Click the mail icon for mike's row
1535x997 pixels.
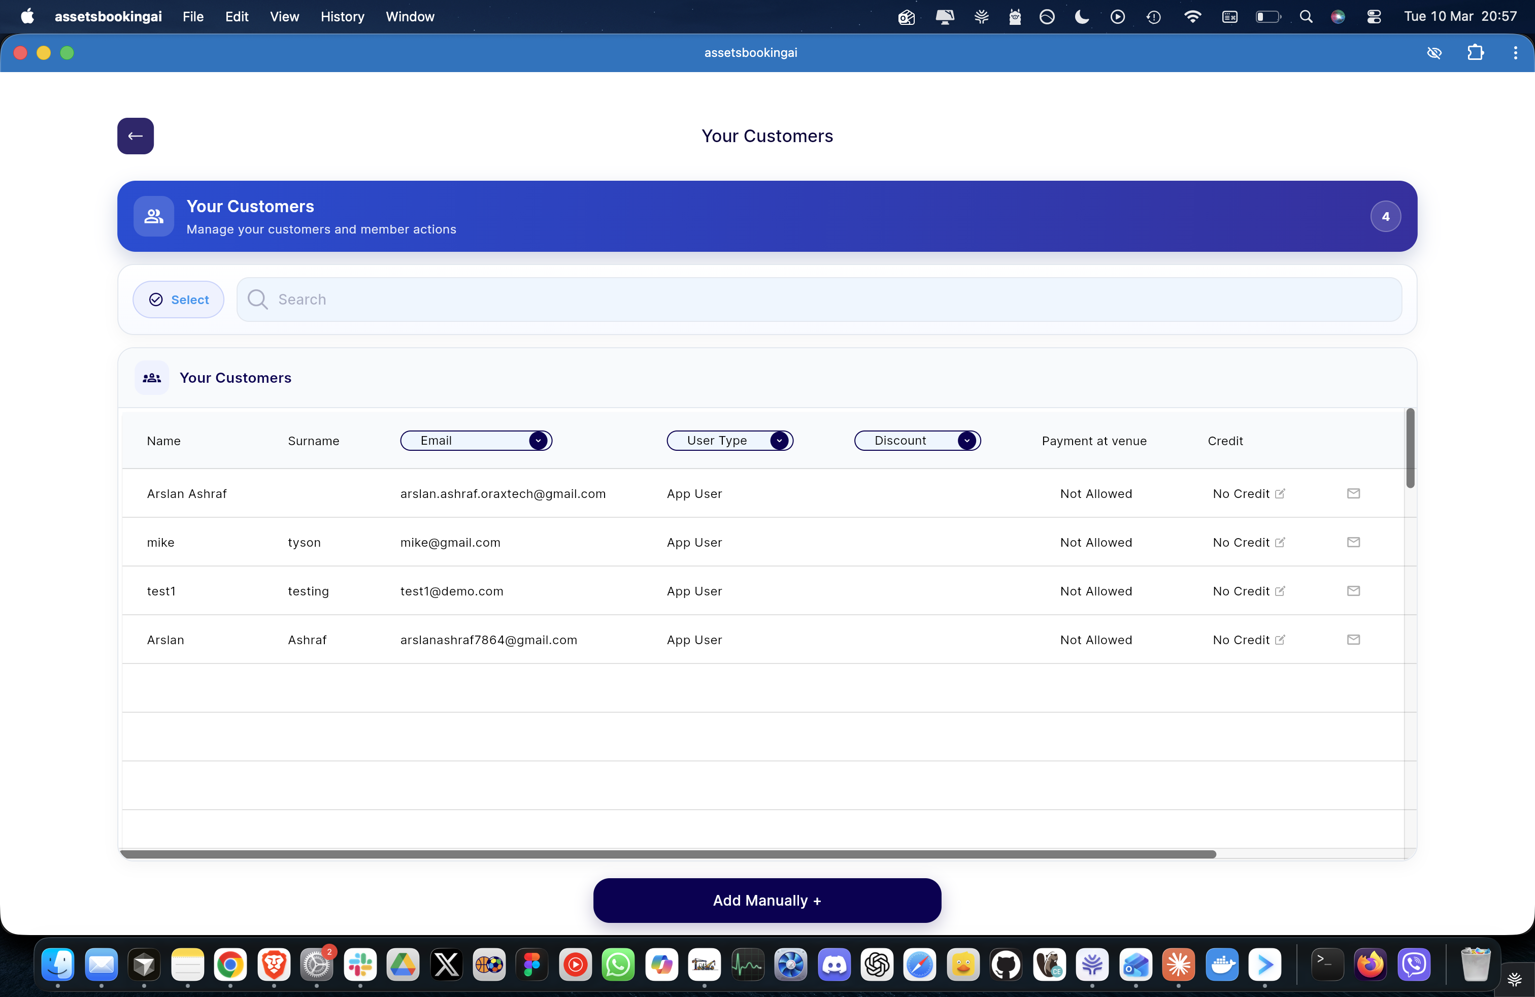click(x=1353, y=542)
